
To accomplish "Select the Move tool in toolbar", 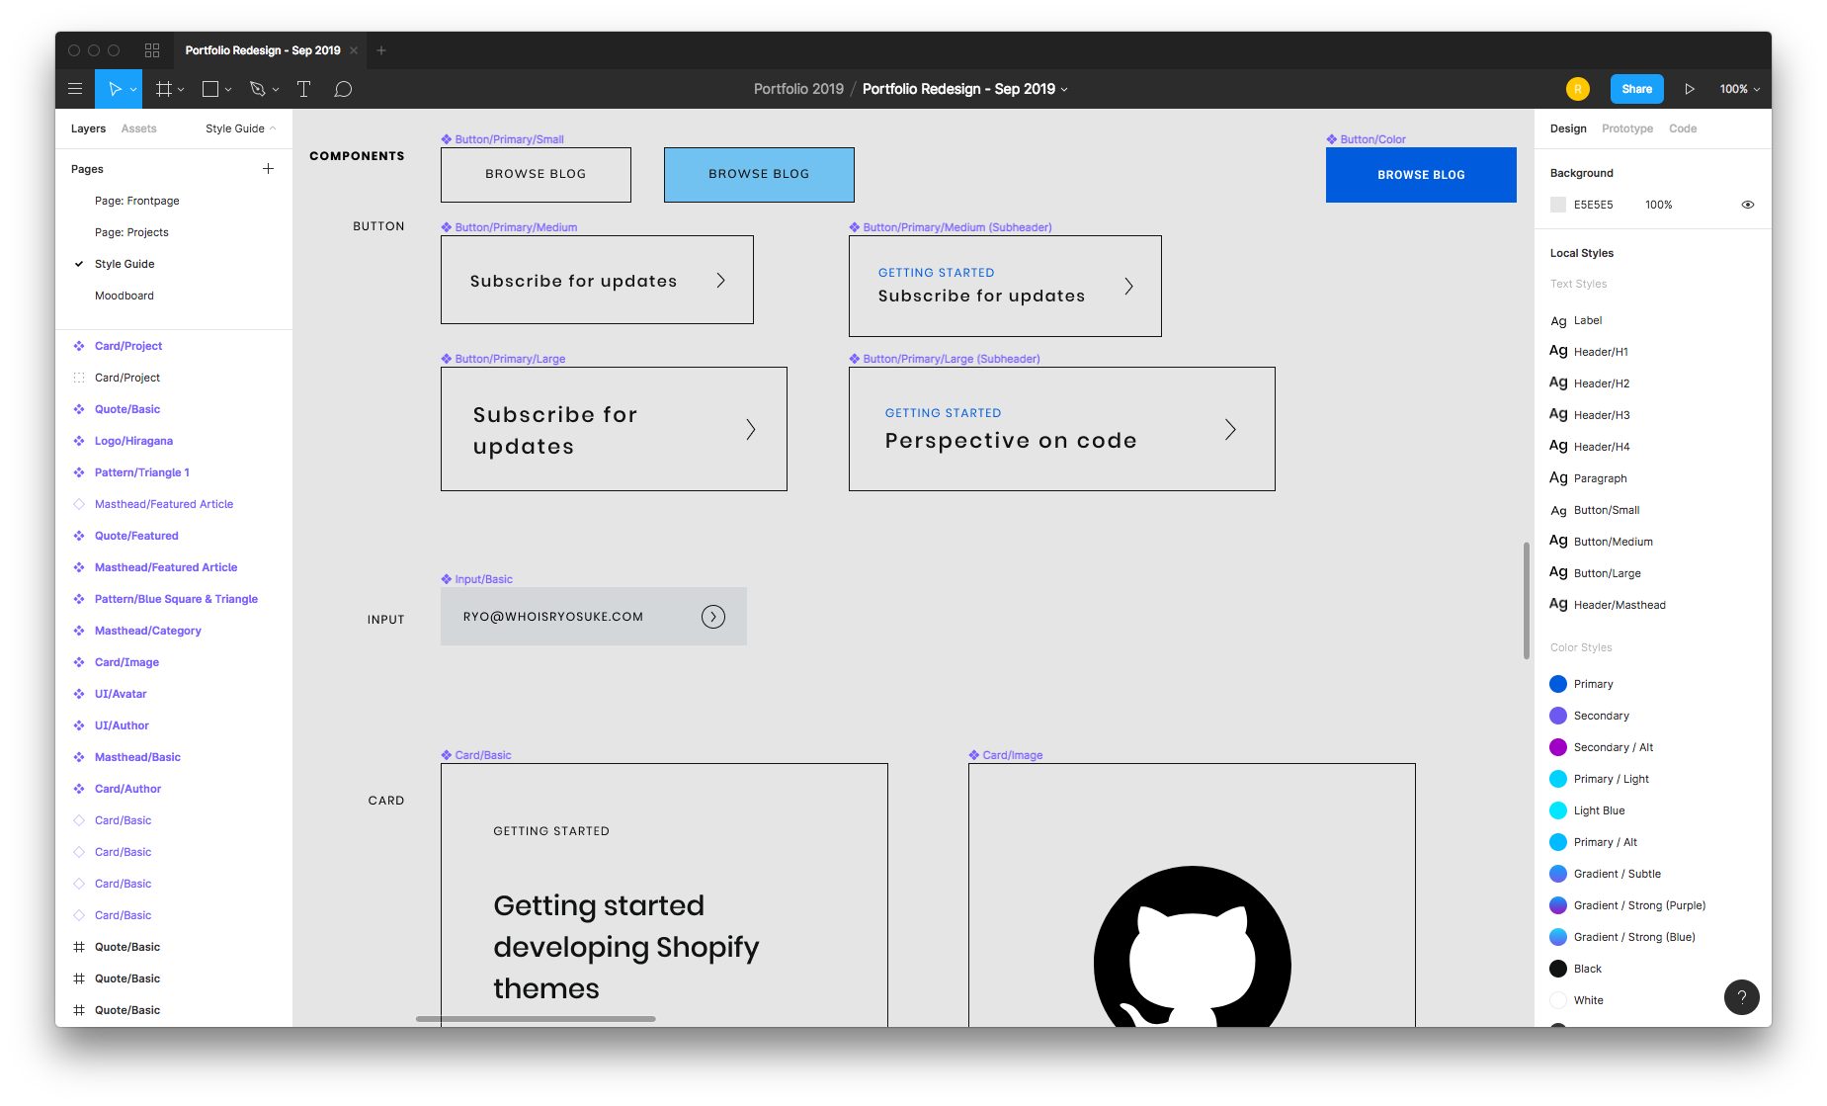I will (115, 89).
